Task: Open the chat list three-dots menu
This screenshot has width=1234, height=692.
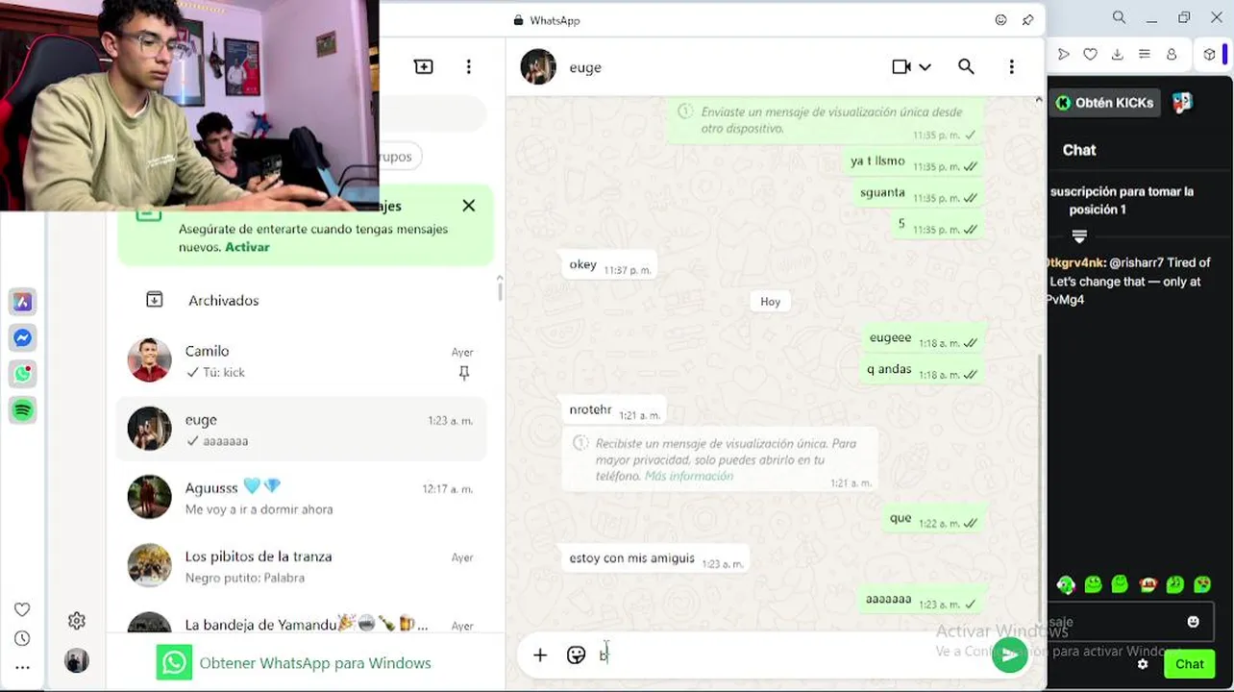Action: 469,66
